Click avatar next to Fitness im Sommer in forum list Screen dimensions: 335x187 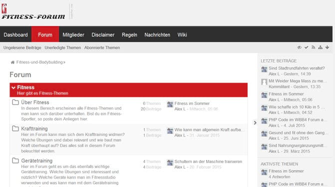point(170,104)
